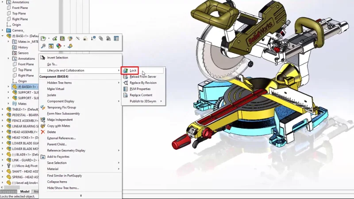The image size is (354, 199).
Task: Click the Appearances color ball icon
Action: [x=58, y=46]
